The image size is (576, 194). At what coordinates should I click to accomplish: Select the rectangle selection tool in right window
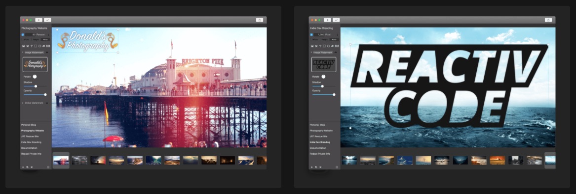324,46
